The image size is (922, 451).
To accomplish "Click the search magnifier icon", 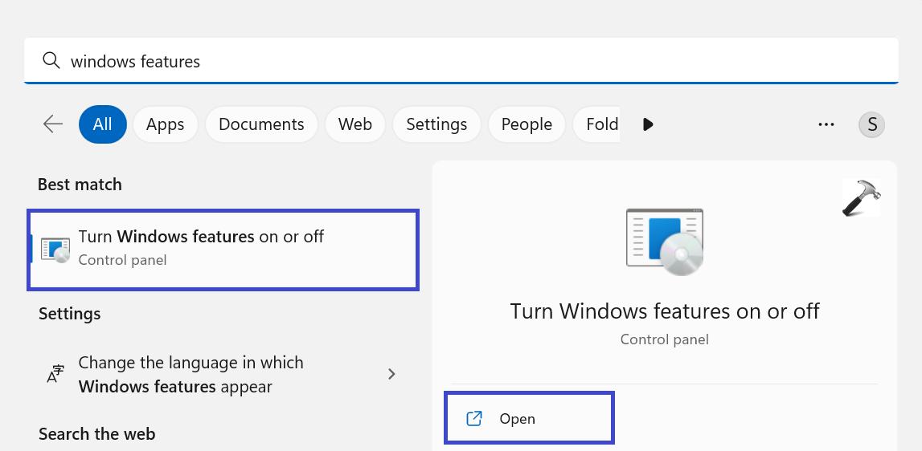I will coord(51,61).
